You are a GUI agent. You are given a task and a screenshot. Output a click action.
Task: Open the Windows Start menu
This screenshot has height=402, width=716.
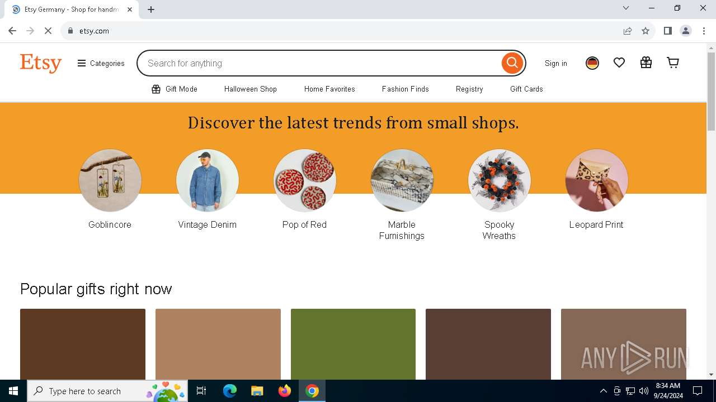[13, 391]
